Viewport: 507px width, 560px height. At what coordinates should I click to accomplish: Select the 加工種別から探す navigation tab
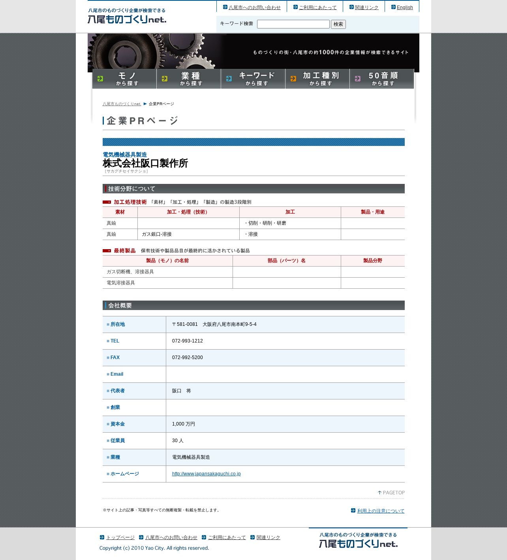point(317,79)
